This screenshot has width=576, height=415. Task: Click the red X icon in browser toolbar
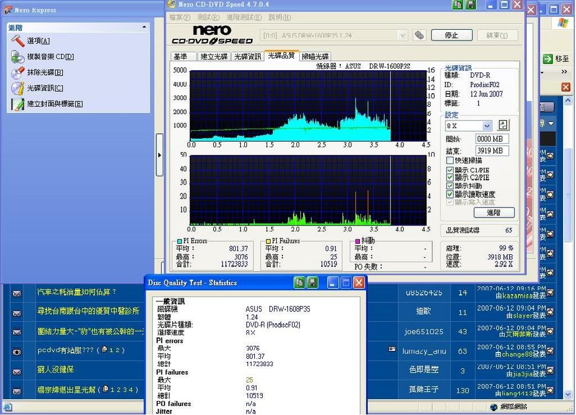(565, 87)
